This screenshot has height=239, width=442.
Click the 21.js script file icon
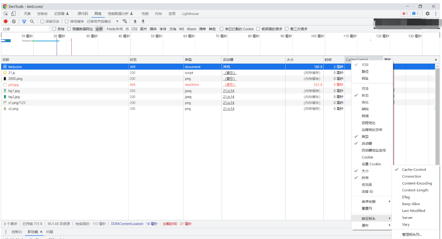click(x=5, y=73)
